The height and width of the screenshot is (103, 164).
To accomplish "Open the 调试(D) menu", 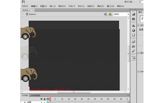I will [x=101, y=6].
